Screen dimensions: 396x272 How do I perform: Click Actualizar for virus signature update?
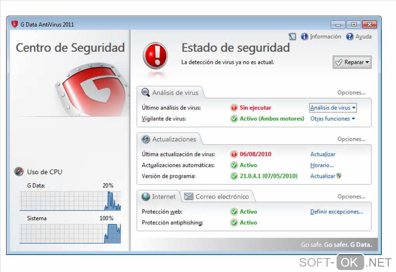pos(323,154)
